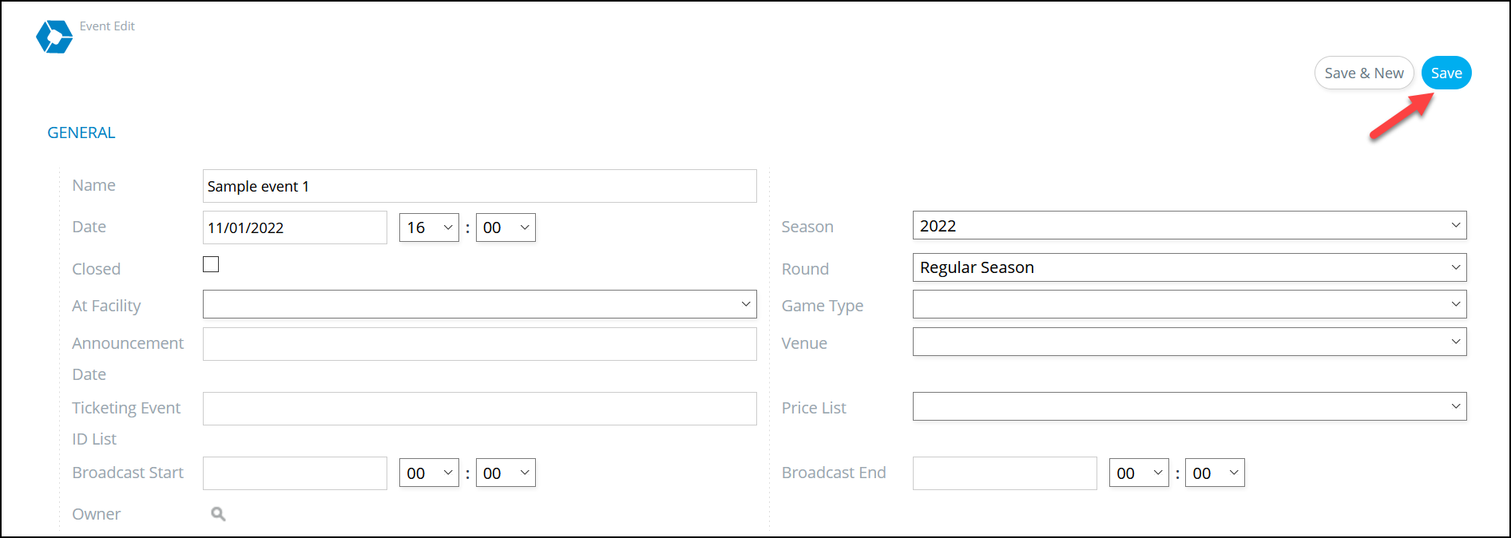Screen dimensions: 1511x538
Task: Click the Save & New button
Action: click(1364, 73)
